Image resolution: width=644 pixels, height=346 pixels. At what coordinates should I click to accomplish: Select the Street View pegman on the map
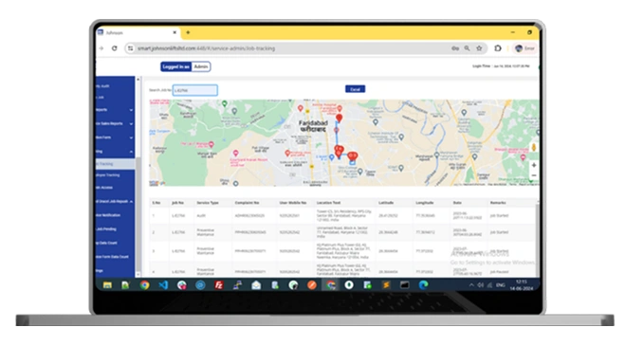point(534,147)
